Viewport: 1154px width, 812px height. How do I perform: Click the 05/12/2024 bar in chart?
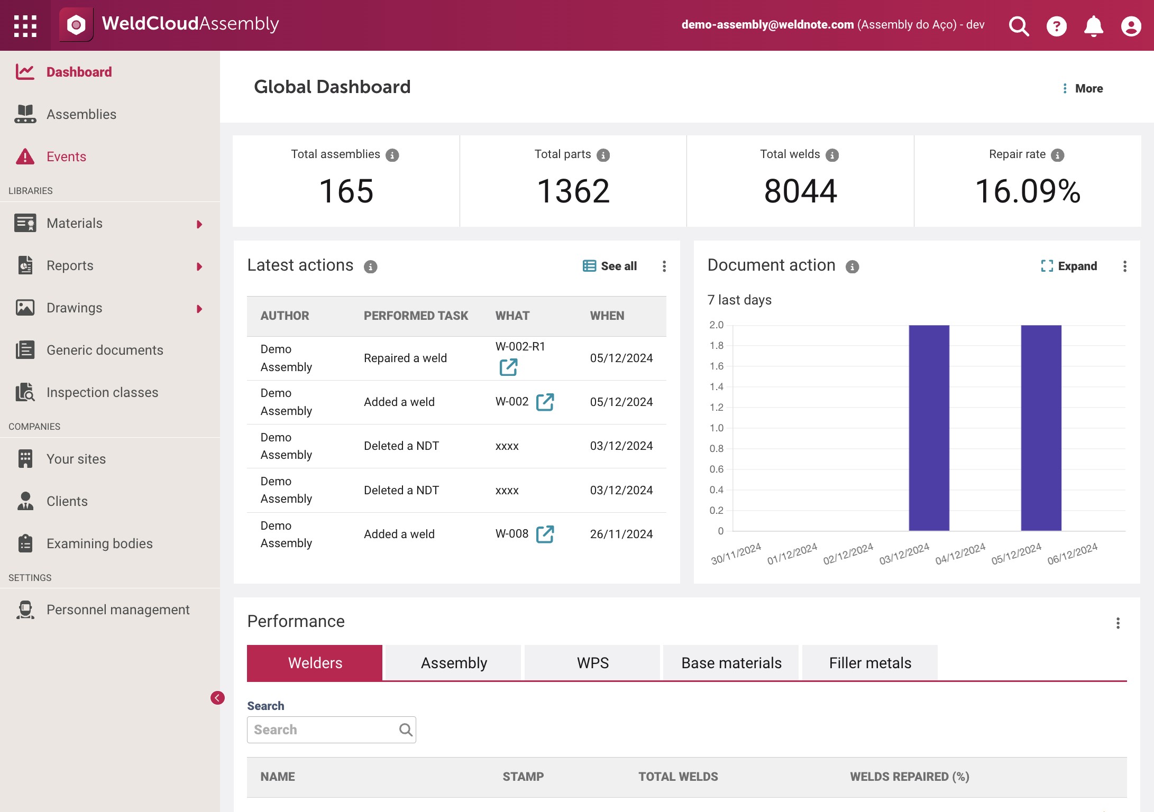[x=1041, y=428]
